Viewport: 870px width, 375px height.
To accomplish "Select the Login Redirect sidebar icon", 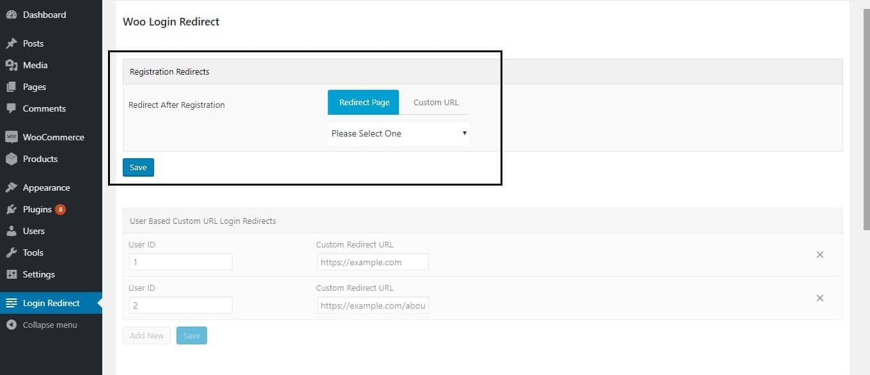I will pos(12,303).
